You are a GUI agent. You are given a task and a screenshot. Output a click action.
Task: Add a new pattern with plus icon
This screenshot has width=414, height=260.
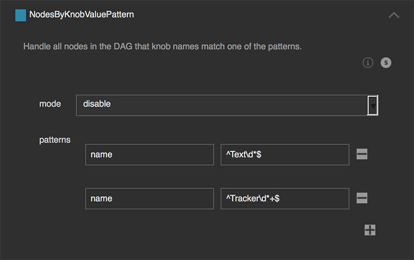(x=370, y=230)
